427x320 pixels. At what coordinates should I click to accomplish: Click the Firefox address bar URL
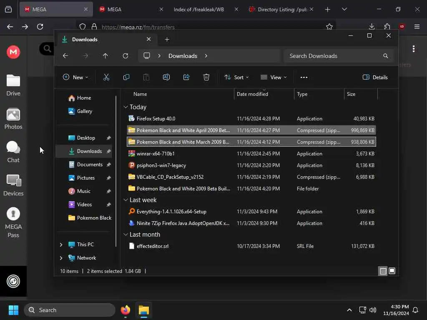138,27
